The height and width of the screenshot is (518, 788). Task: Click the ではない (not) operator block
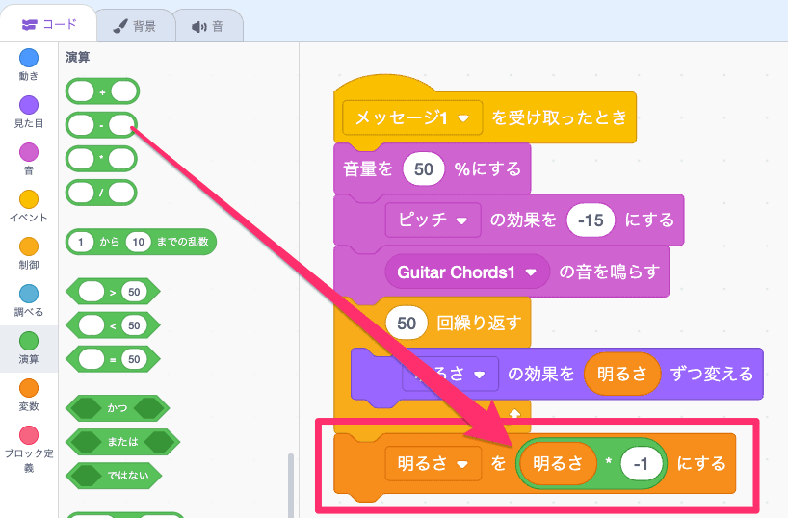click(x=114, y=476)
